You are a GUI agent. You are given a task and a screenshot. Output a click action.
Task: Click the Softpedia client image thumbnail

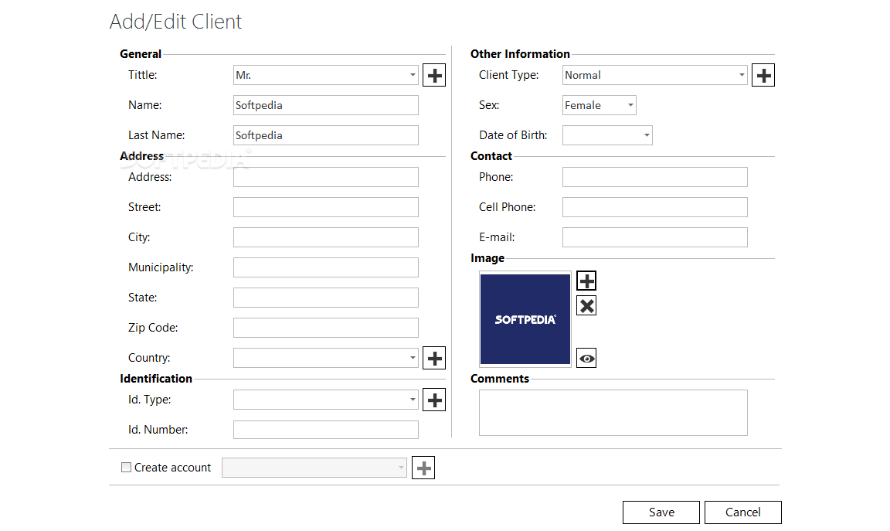pos(525,319)
